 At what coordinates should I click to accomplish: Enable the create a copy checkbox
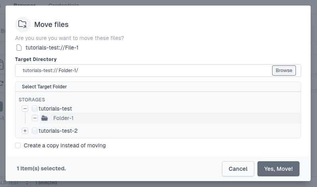(x=18, y=145)
